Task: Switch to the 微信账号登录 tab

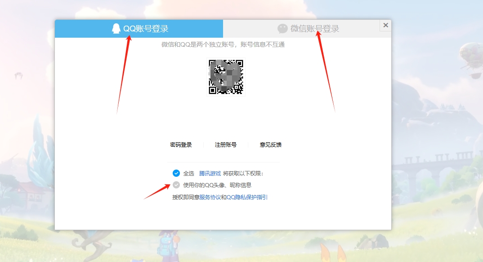Action: point(307,29)
